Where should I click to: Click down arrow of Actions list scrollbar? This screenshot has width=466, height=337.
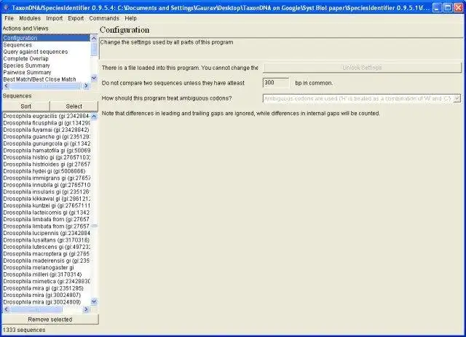pyautogui.click(x=94, y=78)
